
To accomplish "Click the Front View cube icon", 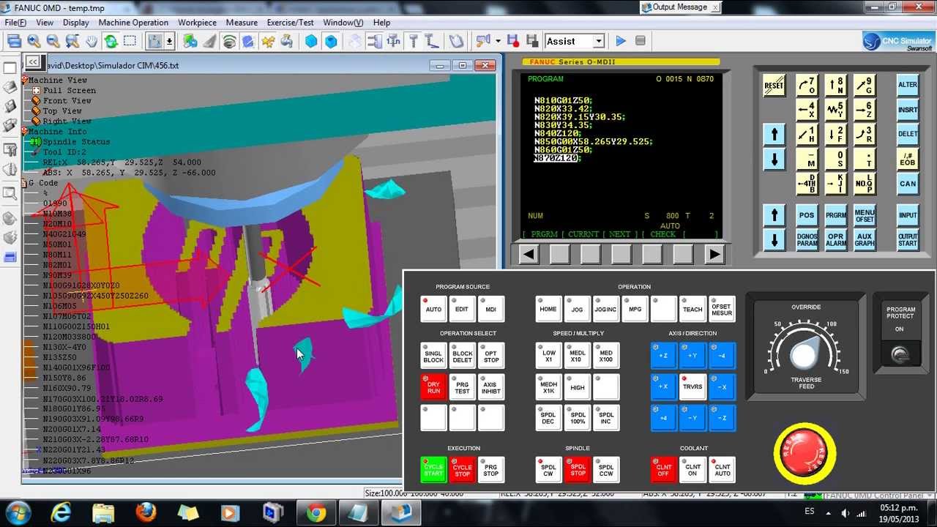I will (36, 101).
